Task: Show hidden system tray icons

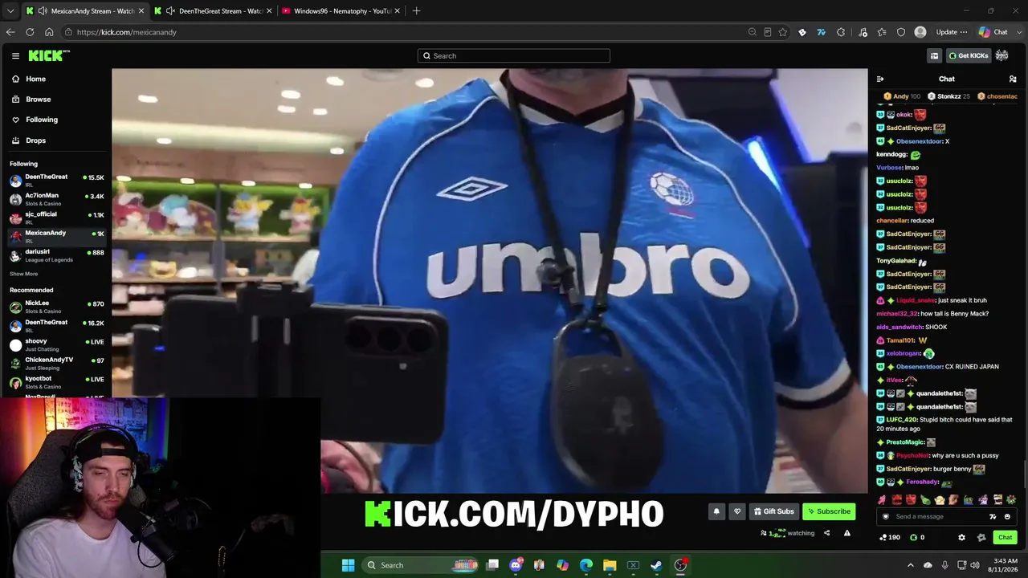Action: tap(910, 565)
